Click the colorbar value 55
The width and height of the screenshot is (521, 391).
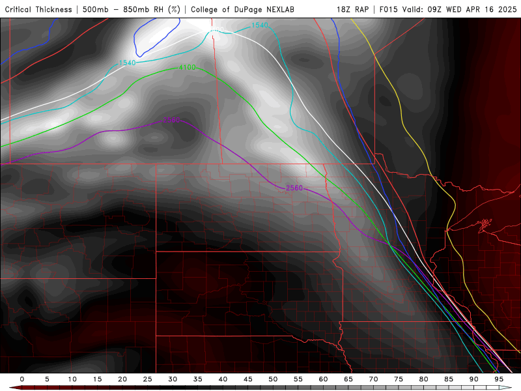tap(298, 379)
